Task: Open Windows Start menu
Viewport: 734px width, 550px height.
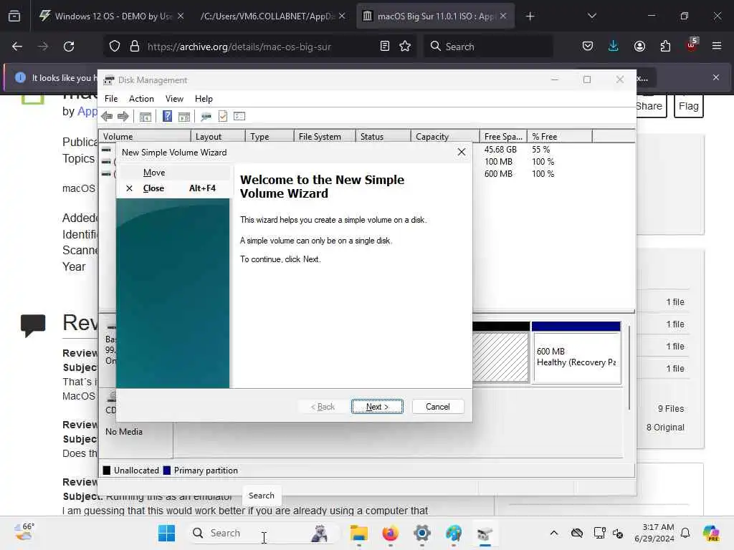Action: (166, 533)
